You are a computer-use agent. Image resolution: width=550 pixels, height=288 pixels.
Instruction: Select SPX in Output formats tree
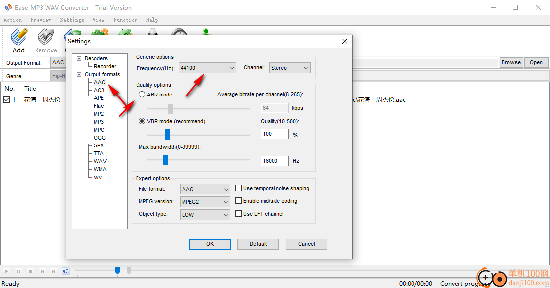[99, 145]
